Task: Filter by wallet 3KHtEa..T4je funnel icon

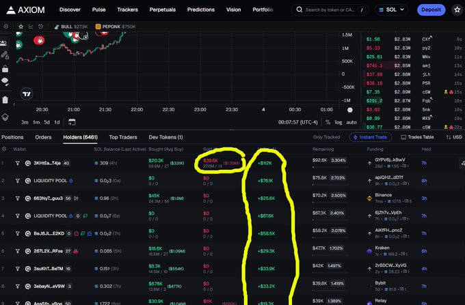Action: point(18,163)
